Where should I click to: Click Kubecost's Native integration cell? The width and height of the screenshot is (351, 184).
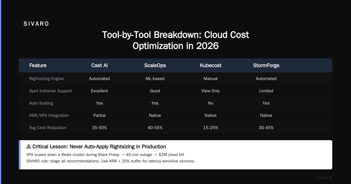tap(211, 115)
